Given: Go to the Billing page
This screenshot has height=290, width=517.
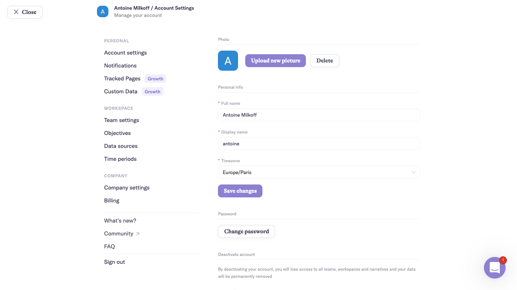Looking at the screenshot, I should click(x=112, y=201).
